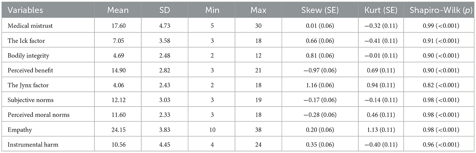Click the Max column header

pyautogui.click(x=258, y=10)
